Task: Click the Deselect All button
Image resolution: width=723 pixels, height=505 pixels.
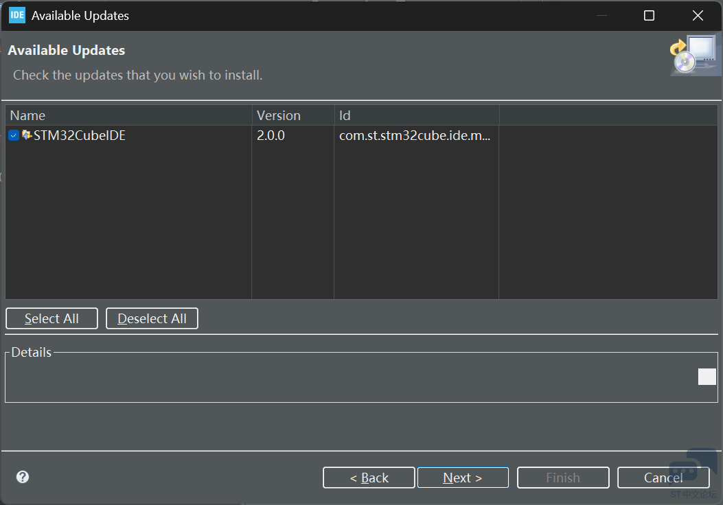Action: [152, 318]
